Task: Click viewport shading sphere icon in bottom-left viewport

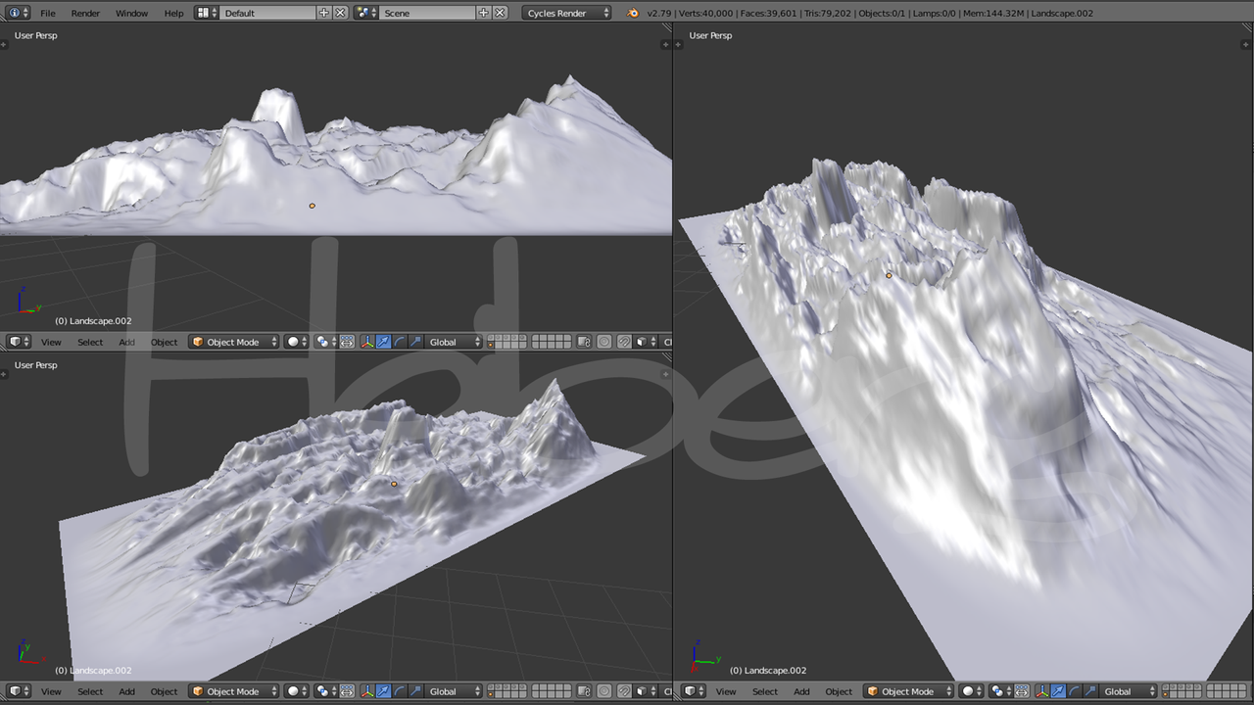Action: (x=297, y=691)
